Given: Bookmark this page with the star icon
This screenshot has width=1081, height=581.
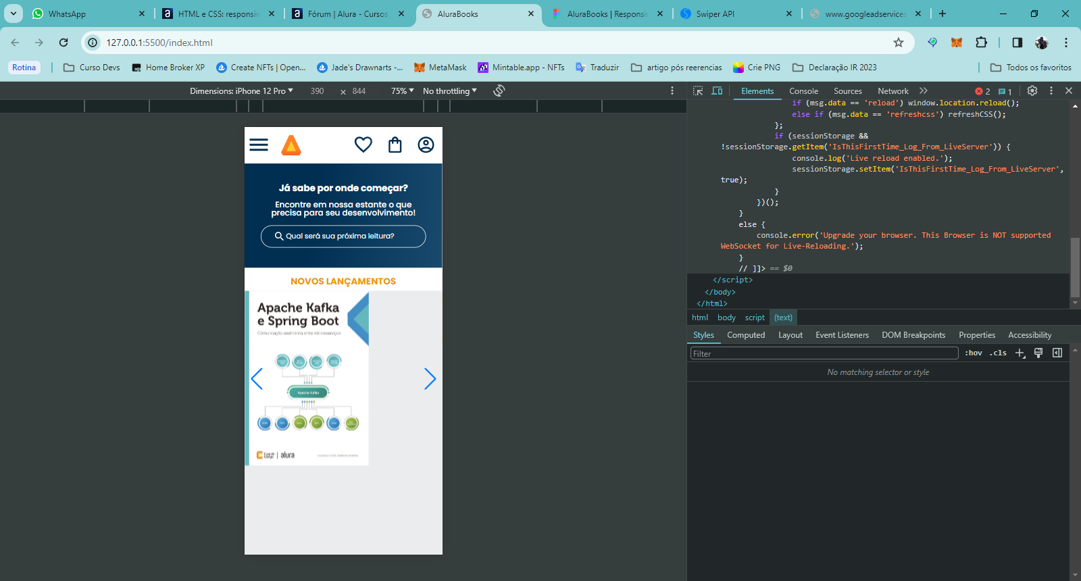Looking at the screenshot, I should click(899, 43).
